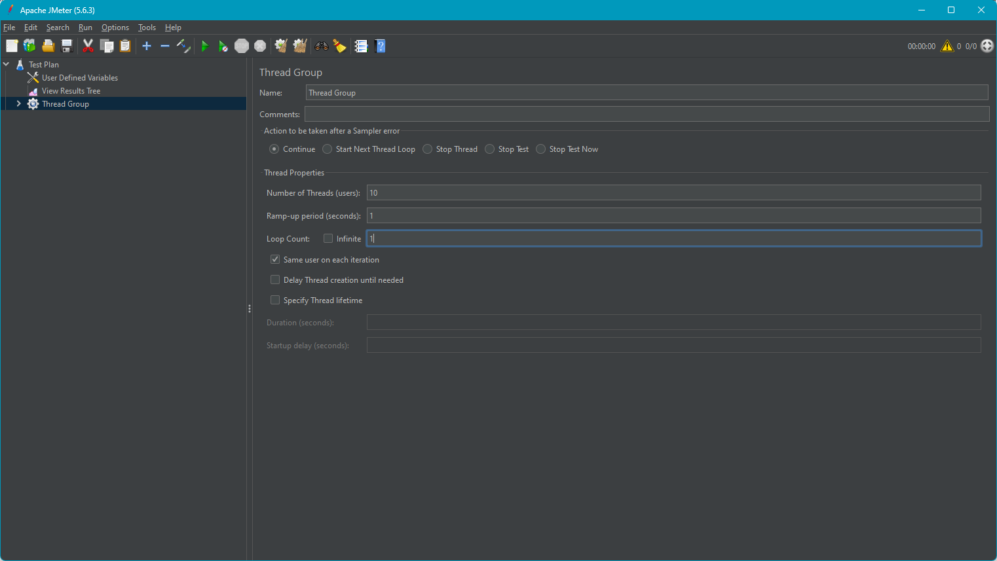Click the View Results Tree icon

(x=33, y=91)
